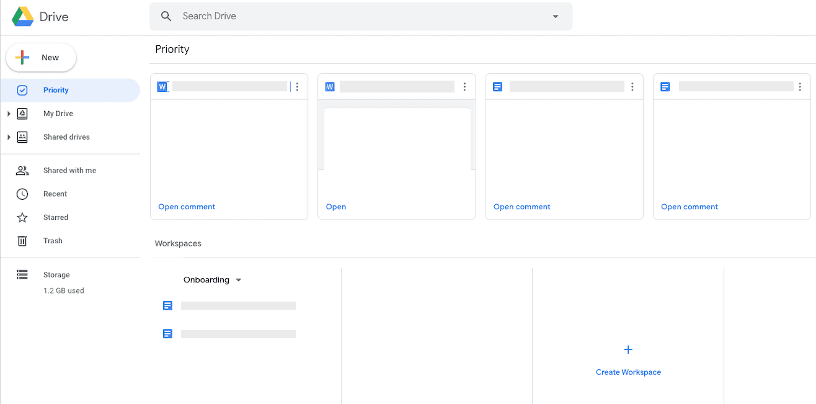Image resolution: width=816 pixels, height=404 pixels.
Task: Click Open link on second card
Action: (336, 207)
